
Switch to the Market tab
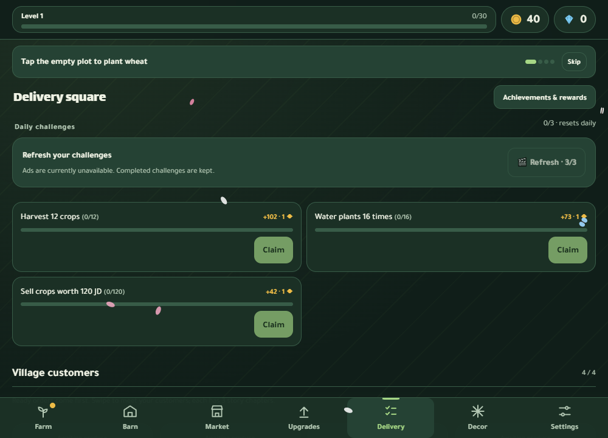click(x=217, y=418)
